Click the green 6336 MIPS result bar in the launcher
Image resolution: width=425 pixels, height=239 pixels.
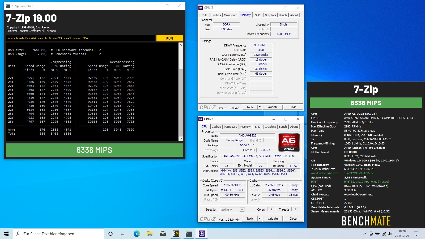coord(95,150)
